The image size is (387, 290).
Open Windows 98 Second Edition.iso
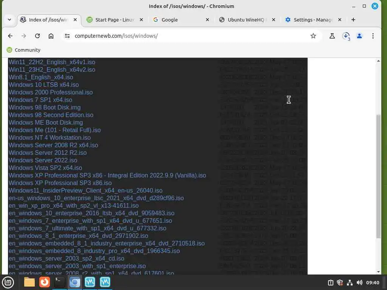[x=51, y=115]
